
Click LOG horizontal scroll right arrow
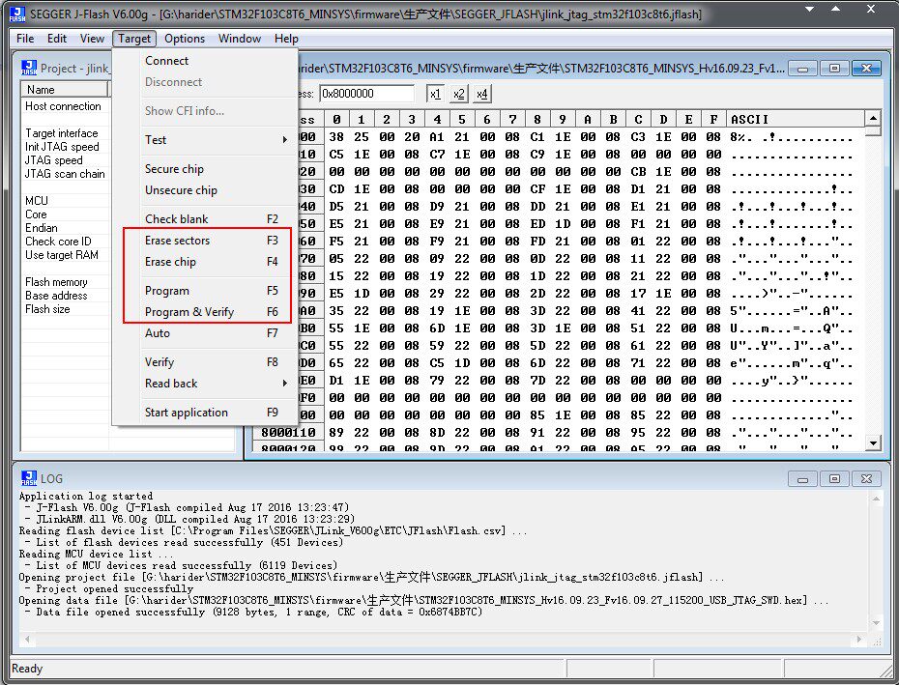tap(858, 639)
